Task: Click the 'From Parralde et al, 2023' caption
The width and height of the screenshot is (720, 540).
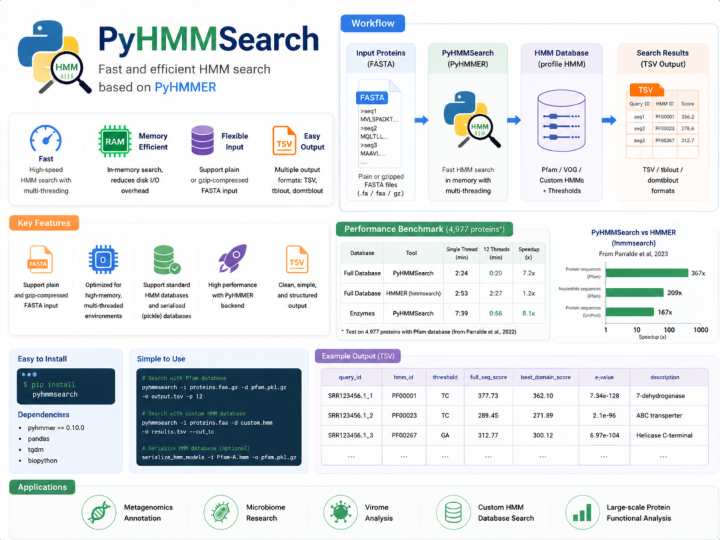Action: (x=633, y=253)
